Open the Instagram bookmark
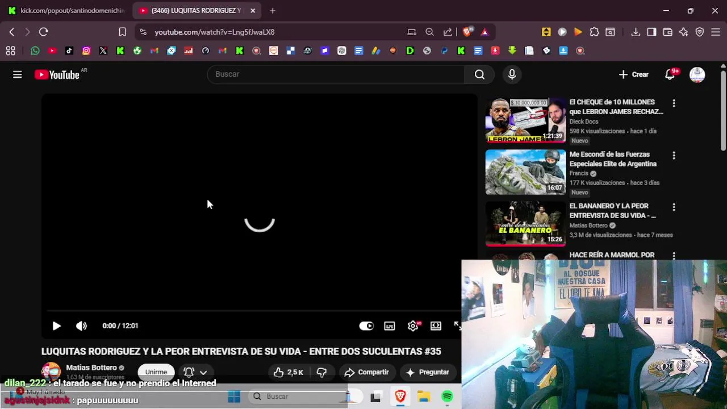Image resolution: width=727 pixels, height=409 pixels. [x=86, y=51]
